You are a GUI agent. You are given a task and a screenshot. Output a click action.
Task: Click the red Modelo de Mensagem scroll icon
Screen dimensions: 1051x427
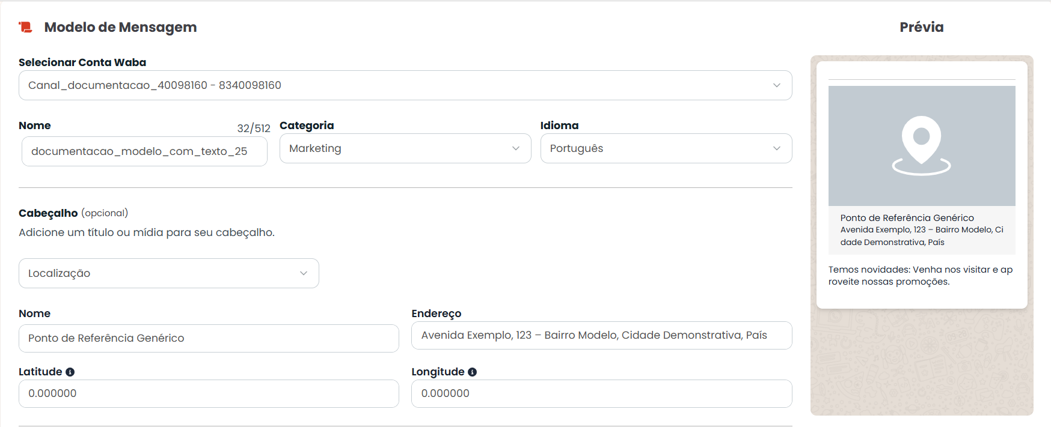(x=25, y=27)
